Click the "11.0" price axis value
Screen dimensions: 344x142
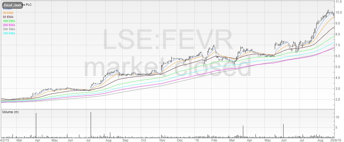[339, 2]
